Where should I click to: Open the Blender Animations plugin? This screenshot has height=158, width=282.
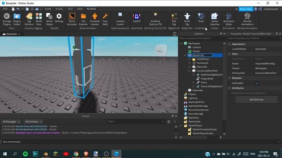pos(248,19)
